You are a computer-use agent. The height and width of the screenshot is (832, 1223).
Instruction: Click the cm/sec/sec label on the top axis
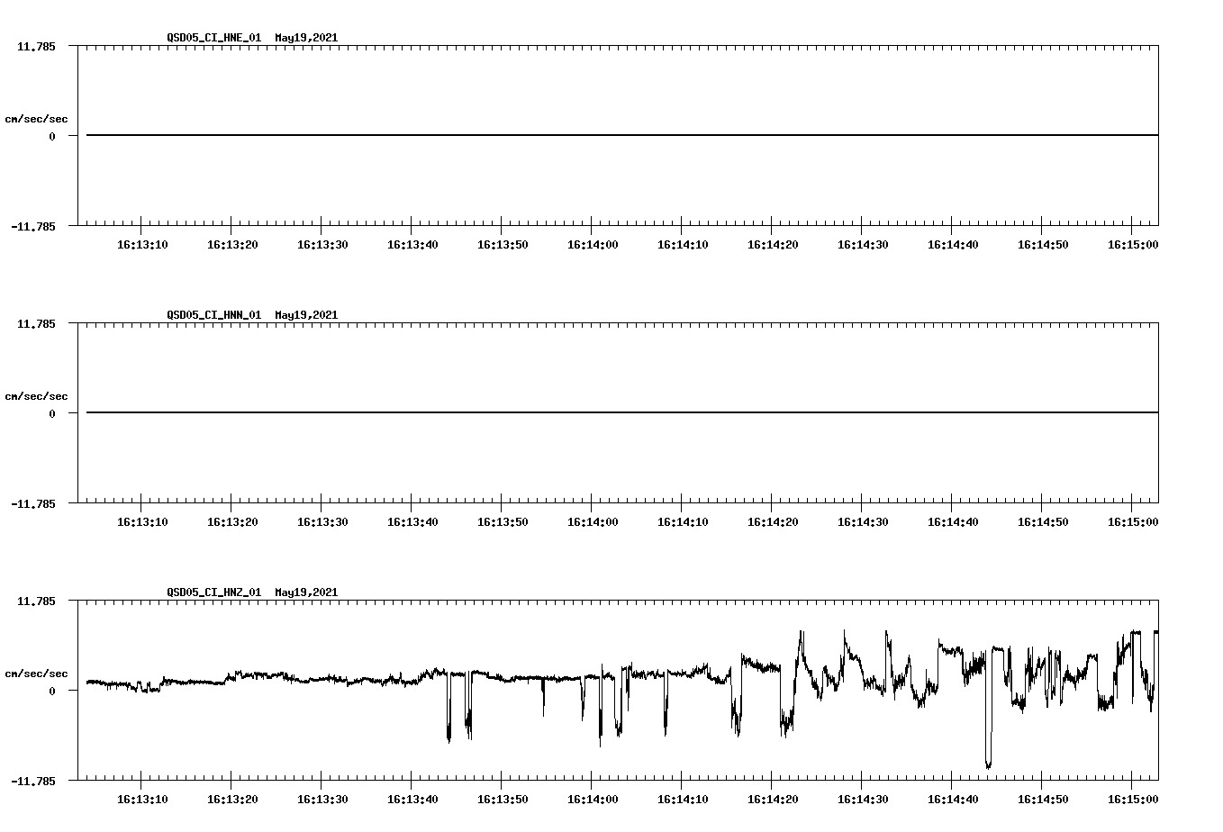pyautogui.click(x=37, y=117)
